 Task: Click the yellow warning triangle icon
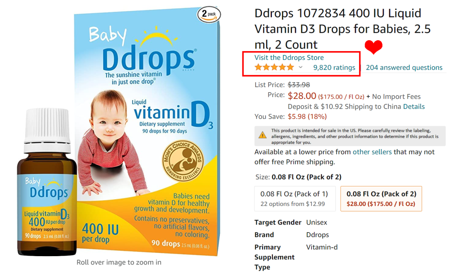pyautogui.click(x=262, y=135)
